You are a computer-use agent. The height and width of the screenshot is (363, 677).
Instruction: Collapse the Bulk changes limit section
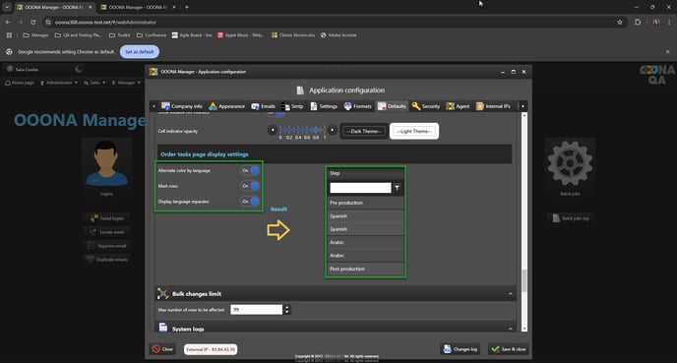coord(511,294)
